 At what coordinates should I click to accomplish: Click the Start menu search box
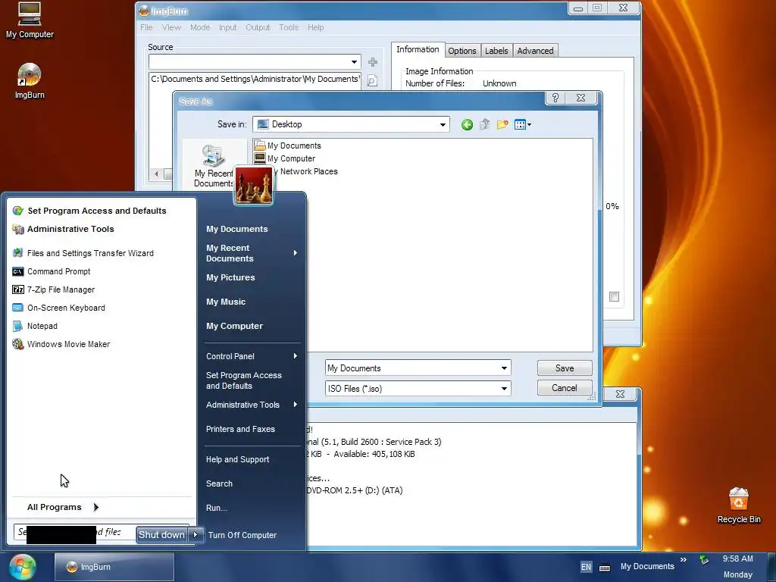[x=74, y=533]
